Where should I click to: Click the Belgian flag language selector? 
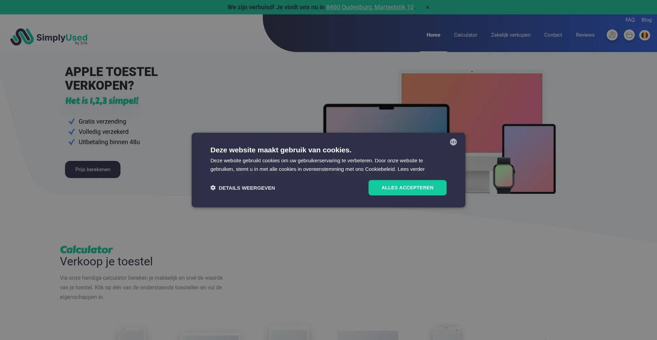click(645, 35)
